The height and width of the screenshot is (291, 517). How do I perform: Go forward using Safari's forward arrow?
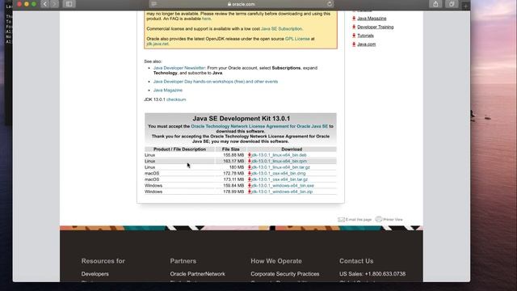54,4
